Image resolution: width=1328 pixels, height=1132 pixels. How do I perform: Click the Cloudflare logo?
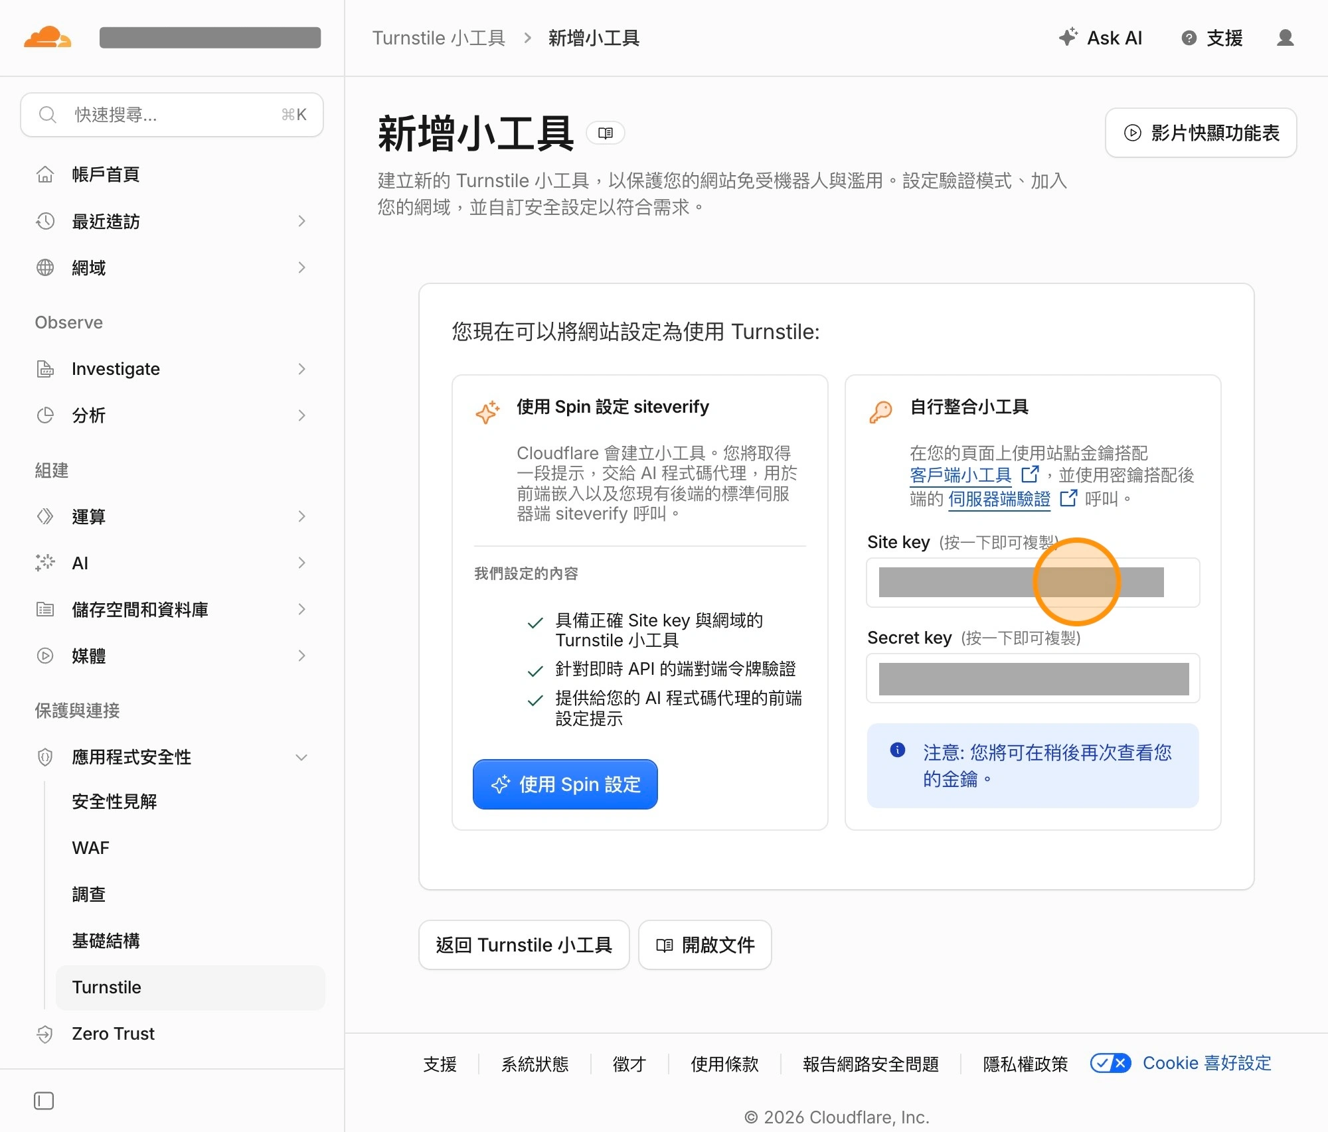pyautogui.click(x=47, y=37)
